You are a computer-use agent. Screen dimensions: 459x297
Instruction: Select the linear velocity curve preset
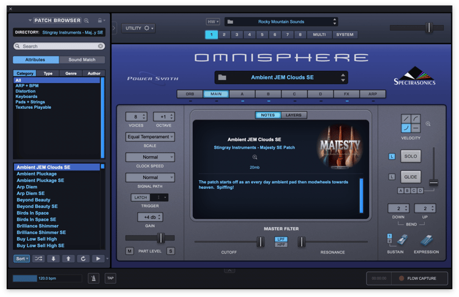point(406,119)
